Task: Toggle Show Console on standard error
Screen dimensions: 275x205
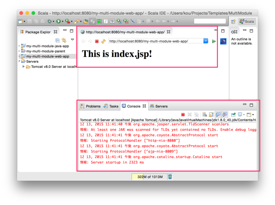Action: coord(225,115)
